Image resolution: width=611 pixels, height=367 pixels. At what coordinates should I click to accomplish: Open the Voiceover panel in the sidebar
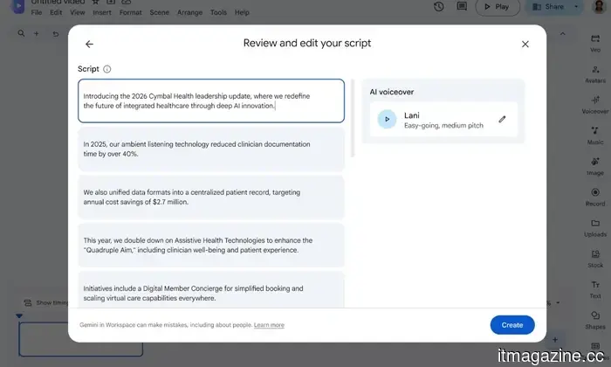(x=595, y=105)
